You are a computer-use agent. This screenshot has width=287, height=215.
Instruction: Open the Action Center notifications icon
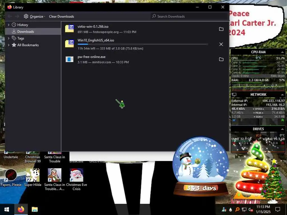point(278,209)
